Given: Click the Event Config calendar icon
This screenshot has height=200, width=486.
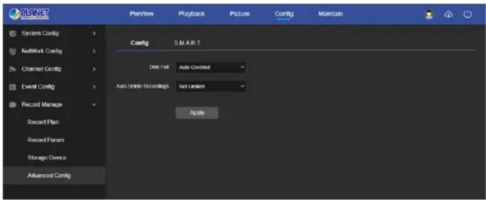Looking at the screenshot, I should click(12, 87).
